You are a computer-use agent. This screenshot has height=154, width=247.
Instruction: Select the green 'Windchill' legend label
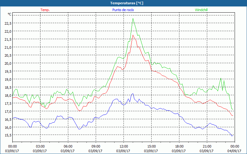click(201, 10)
